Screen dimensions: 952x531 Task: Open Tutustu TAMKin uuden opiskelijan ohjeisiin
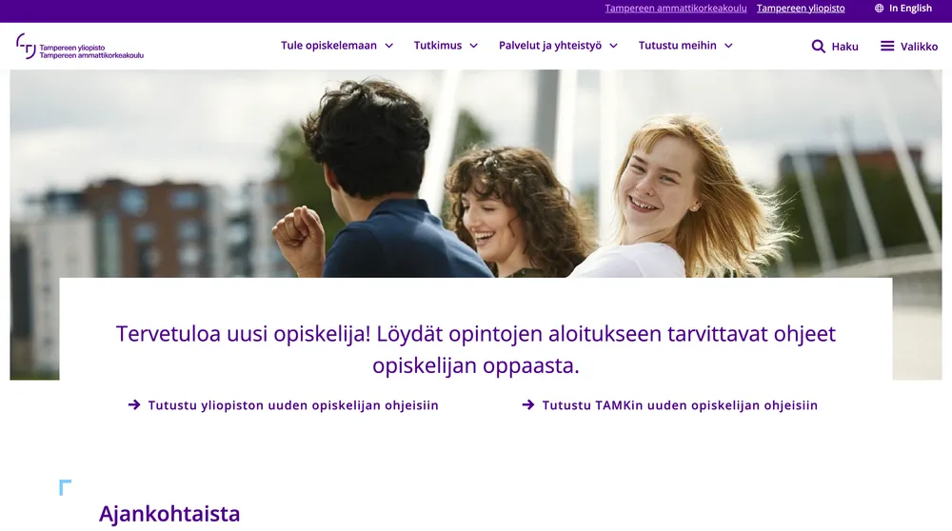[x=680, y=404]
